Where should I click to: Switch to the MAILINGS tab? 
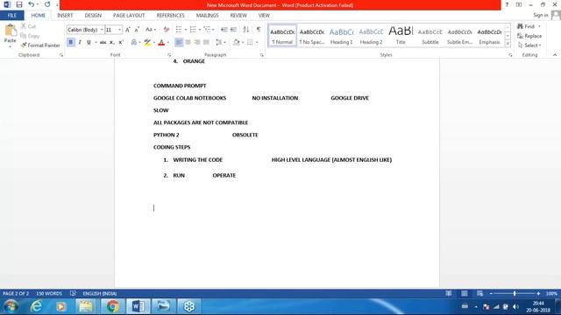tap(207, 16)
